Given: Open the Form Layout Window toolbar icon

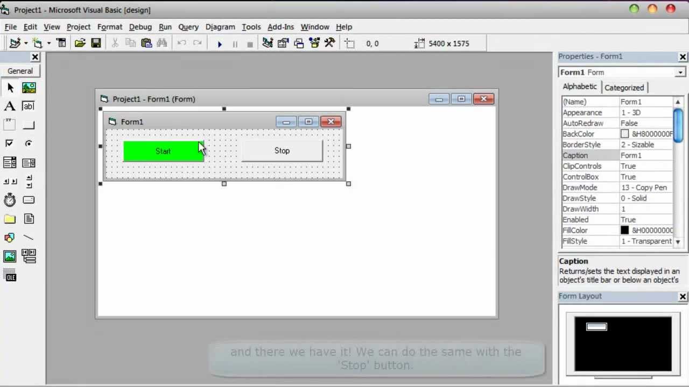Looking at the screenshot, I should 299,44.
